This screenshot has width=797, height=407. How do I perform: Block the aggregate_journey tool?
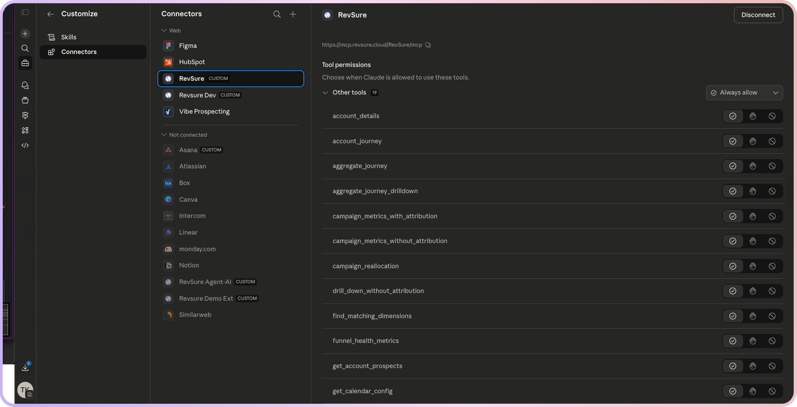click(772, 166)
